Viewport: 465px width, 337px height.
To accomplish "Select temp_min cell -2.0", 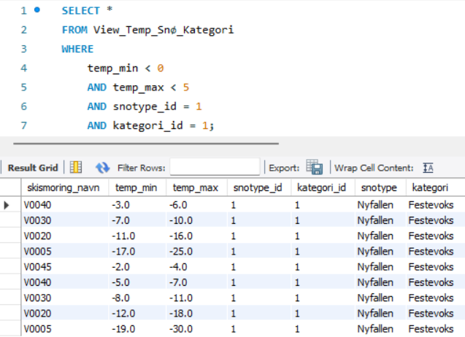I will (x=137, y=267).
